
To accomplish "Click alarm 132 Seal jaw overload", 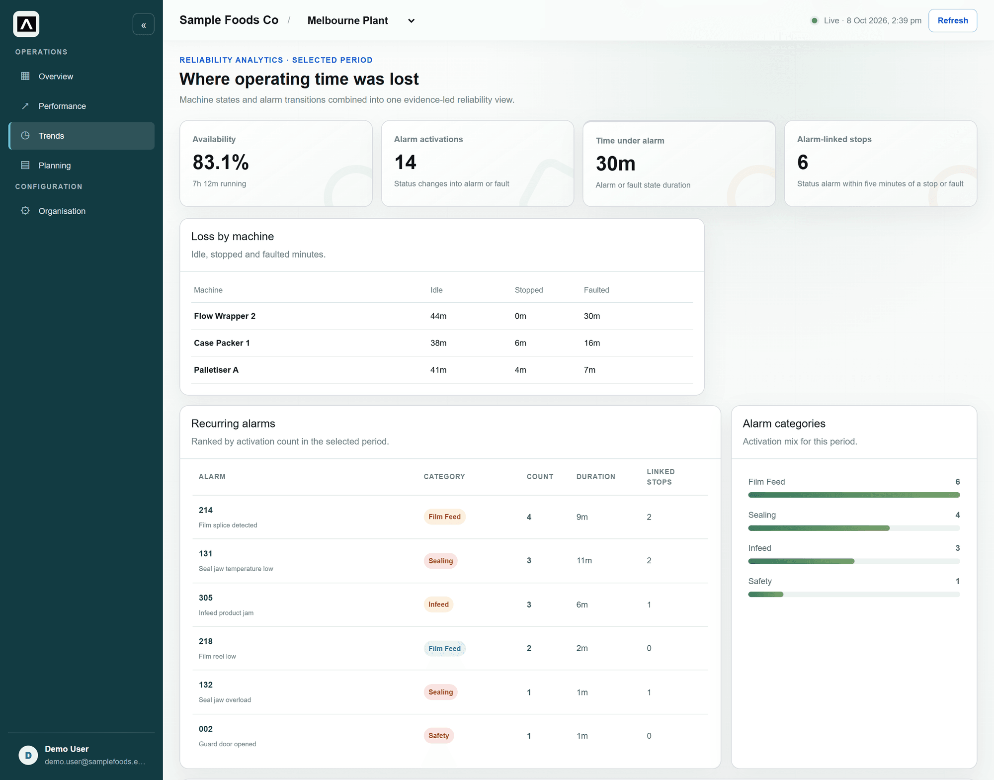I will pyautogui.click(x=450, y=692).
